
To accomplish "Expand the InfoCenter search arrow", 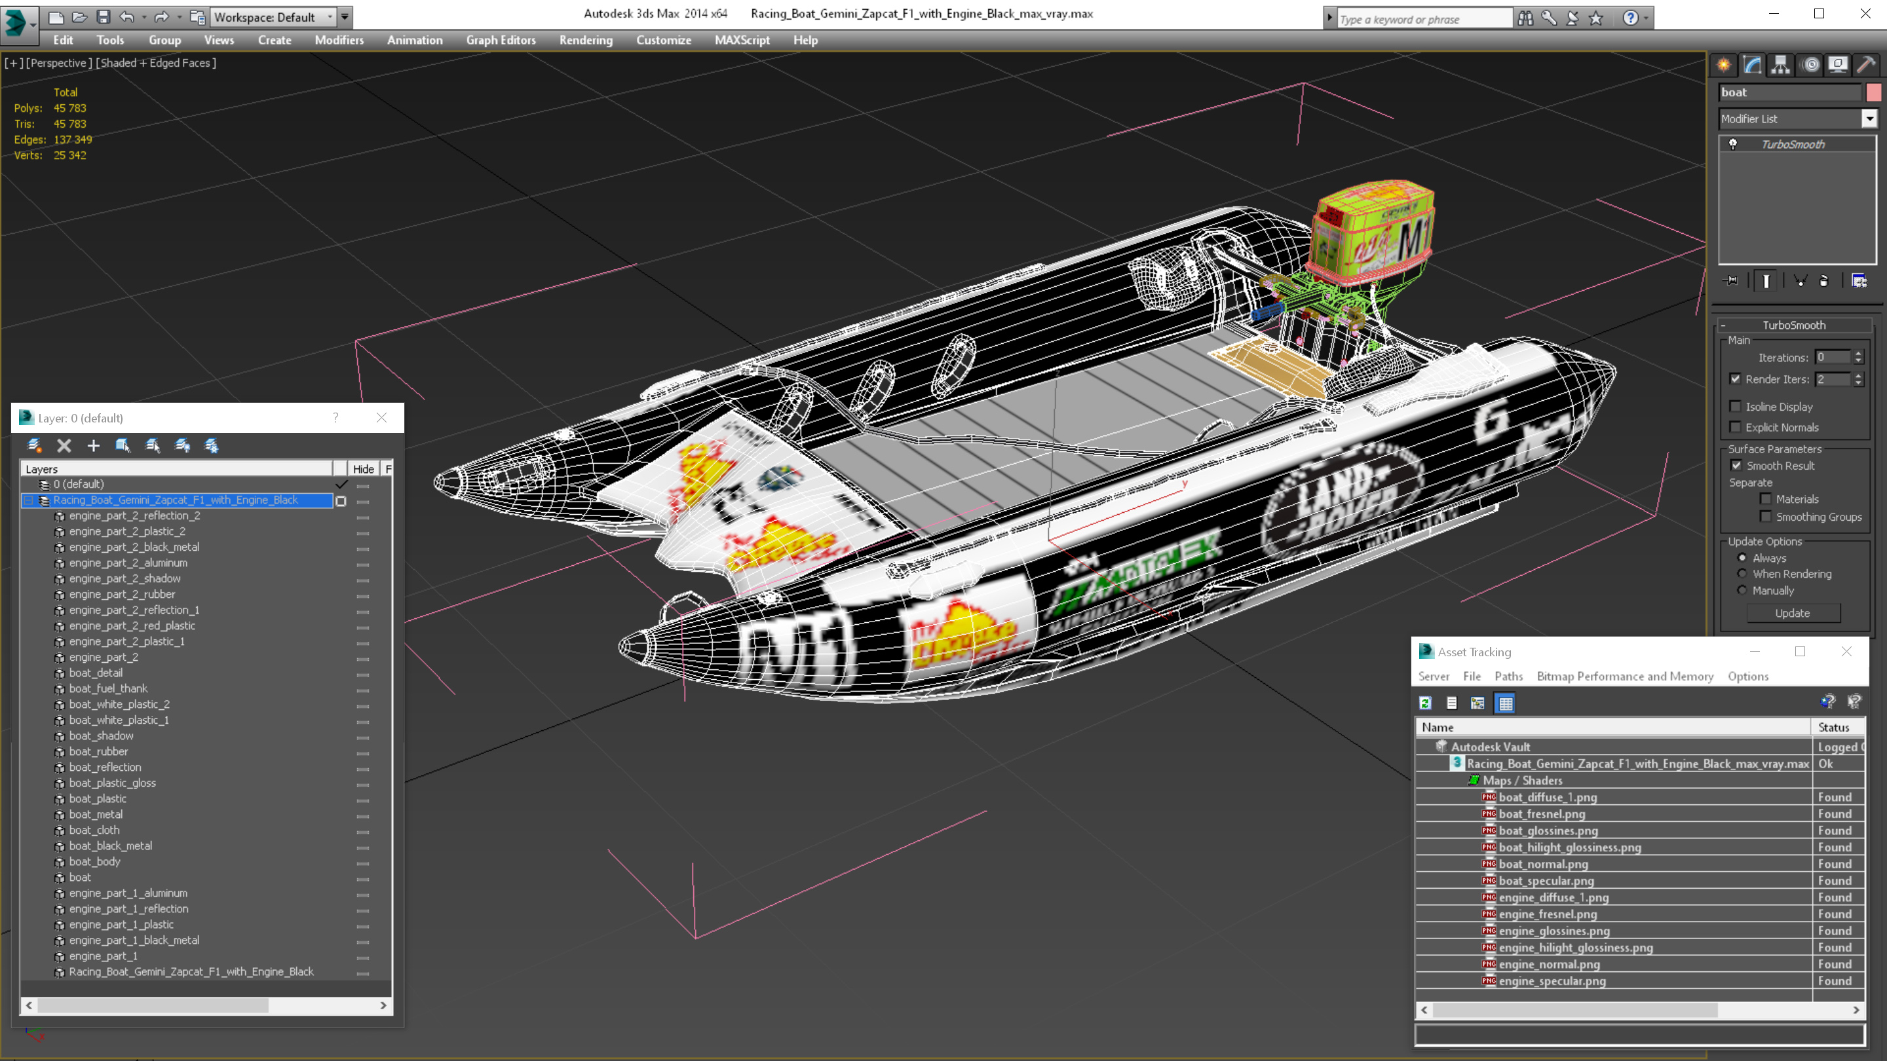I will 1329,18.
